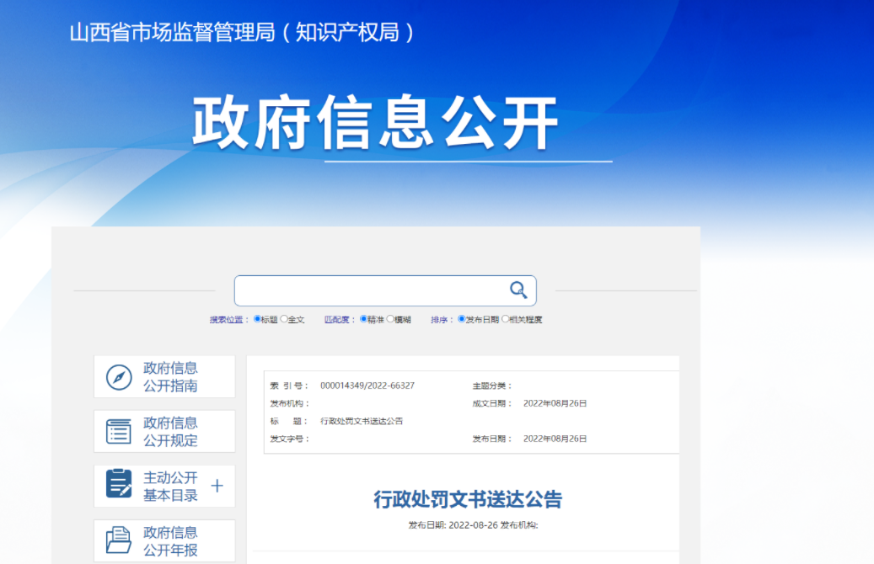Choose 模糊 matching radio button

[390, 319]
